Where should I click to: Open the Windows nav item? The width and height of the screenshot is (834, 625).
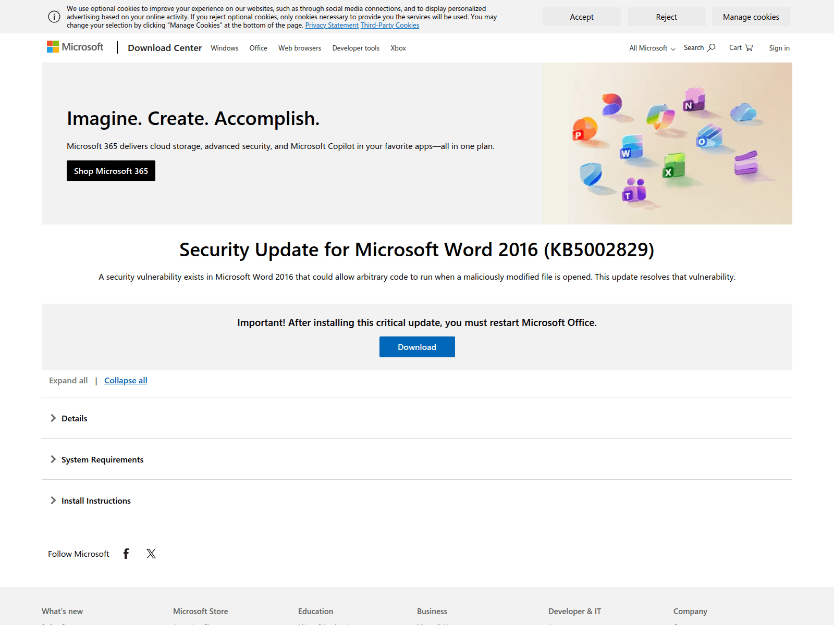[225, 48]
